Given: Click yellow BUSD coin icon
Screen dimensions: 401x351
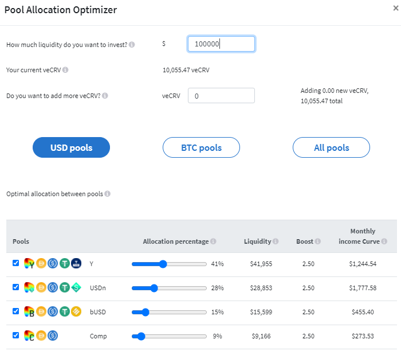Looking at the screenshot, I should click(x=76, y=311).
